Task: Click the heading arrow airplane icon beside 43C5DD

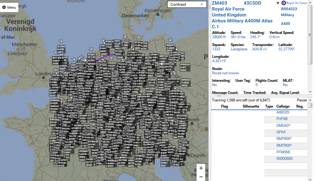Action: pyautogui.click(x=278, y=3)
